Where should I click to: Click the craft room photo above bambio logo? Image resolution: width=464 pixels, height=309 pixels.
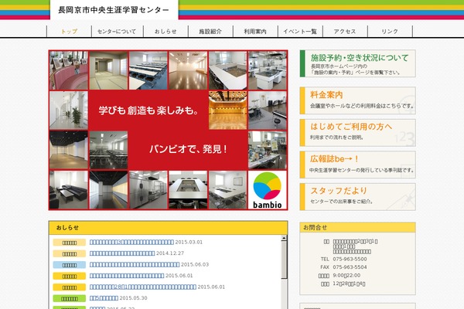268,150
